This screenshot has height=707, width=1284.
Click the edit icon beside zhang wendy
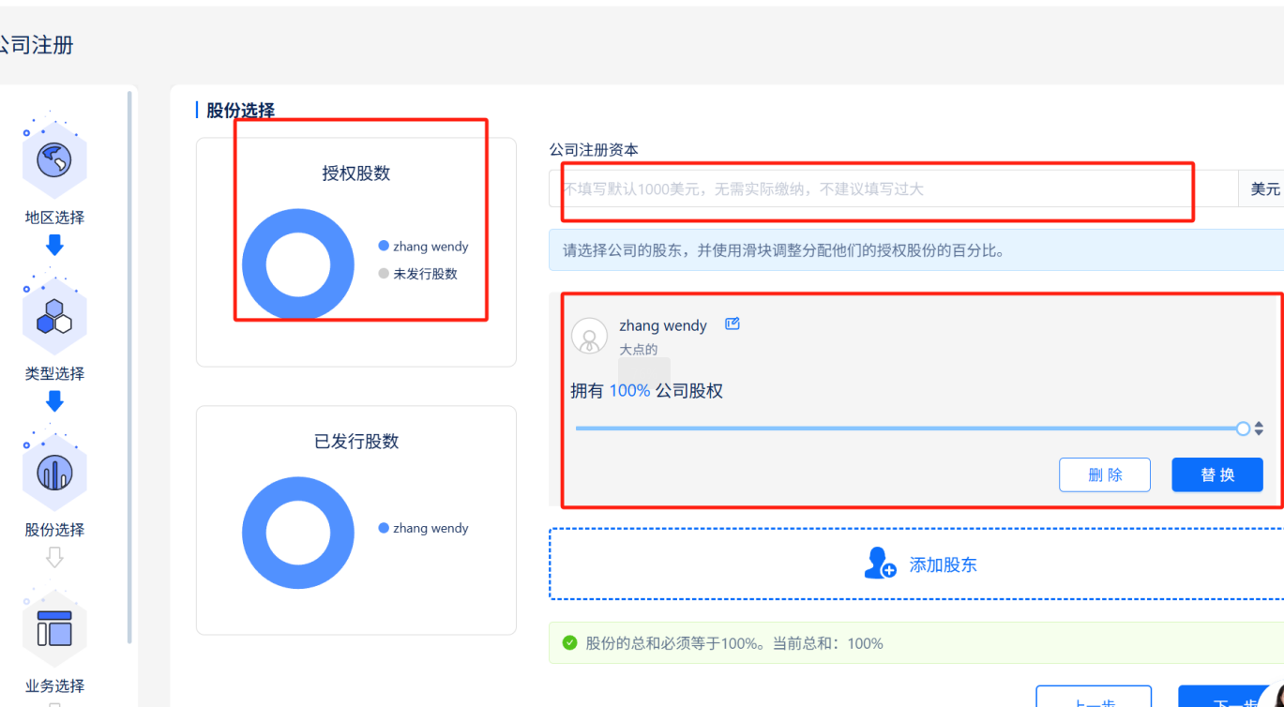pos(733,323)
